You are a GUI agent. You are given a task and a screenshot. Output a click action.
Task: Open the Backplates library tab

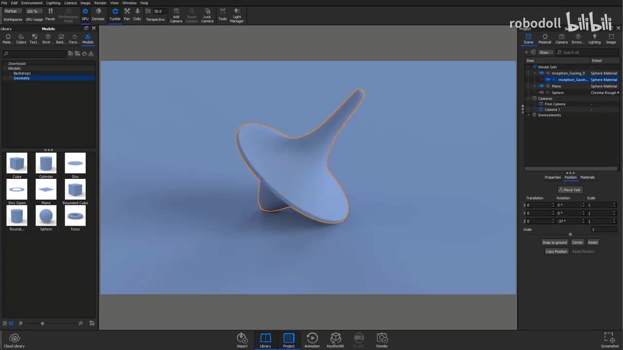coord(61,39)
